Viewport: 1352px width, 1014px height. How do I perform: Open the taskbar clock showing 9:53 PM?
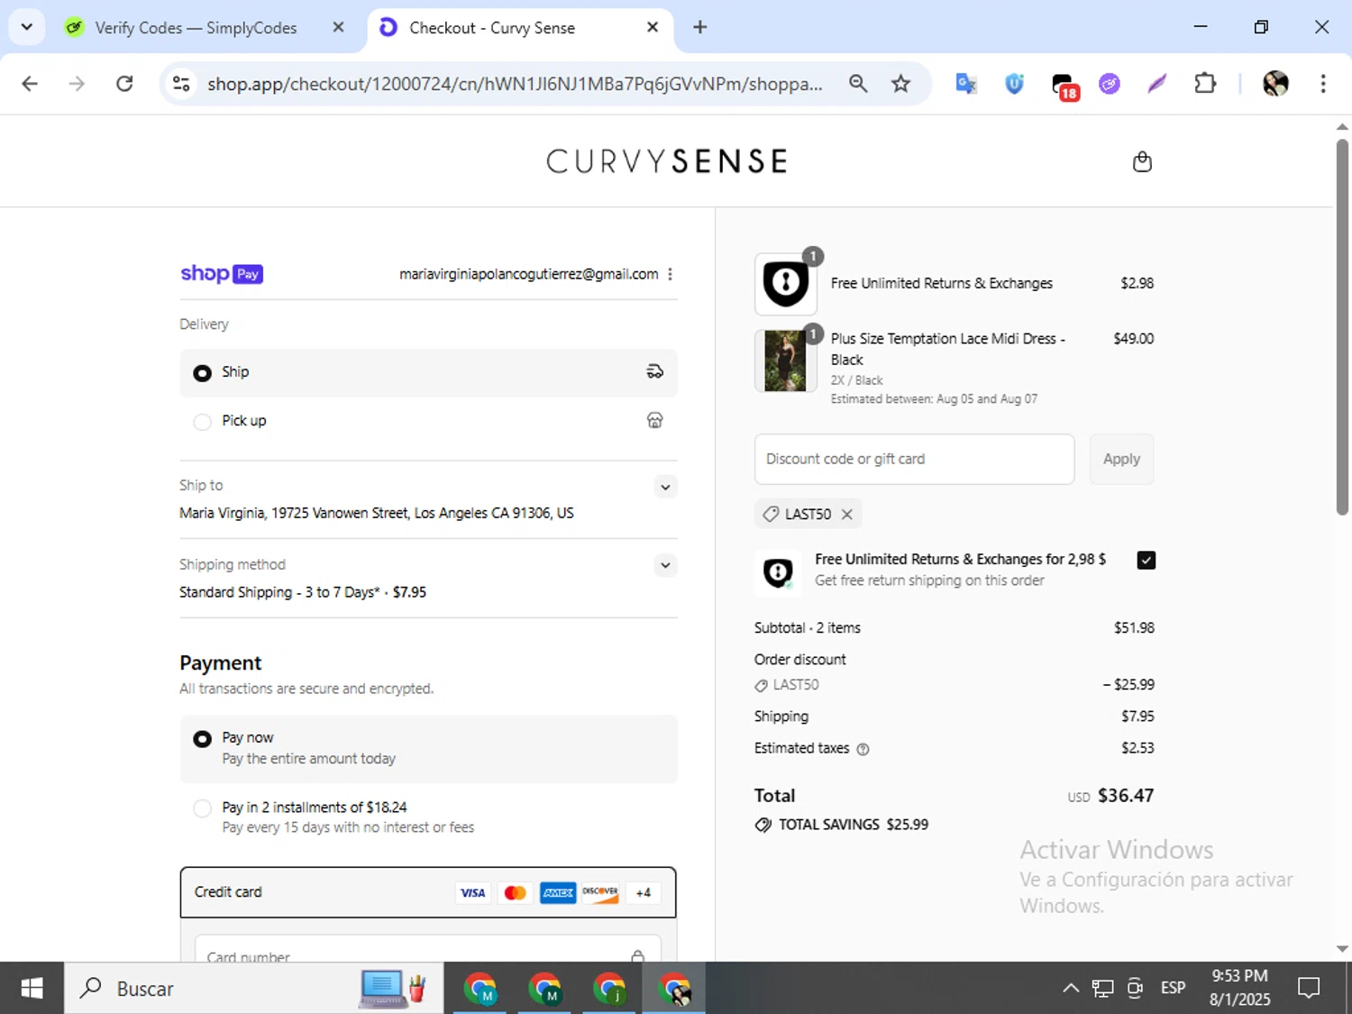1239,988
